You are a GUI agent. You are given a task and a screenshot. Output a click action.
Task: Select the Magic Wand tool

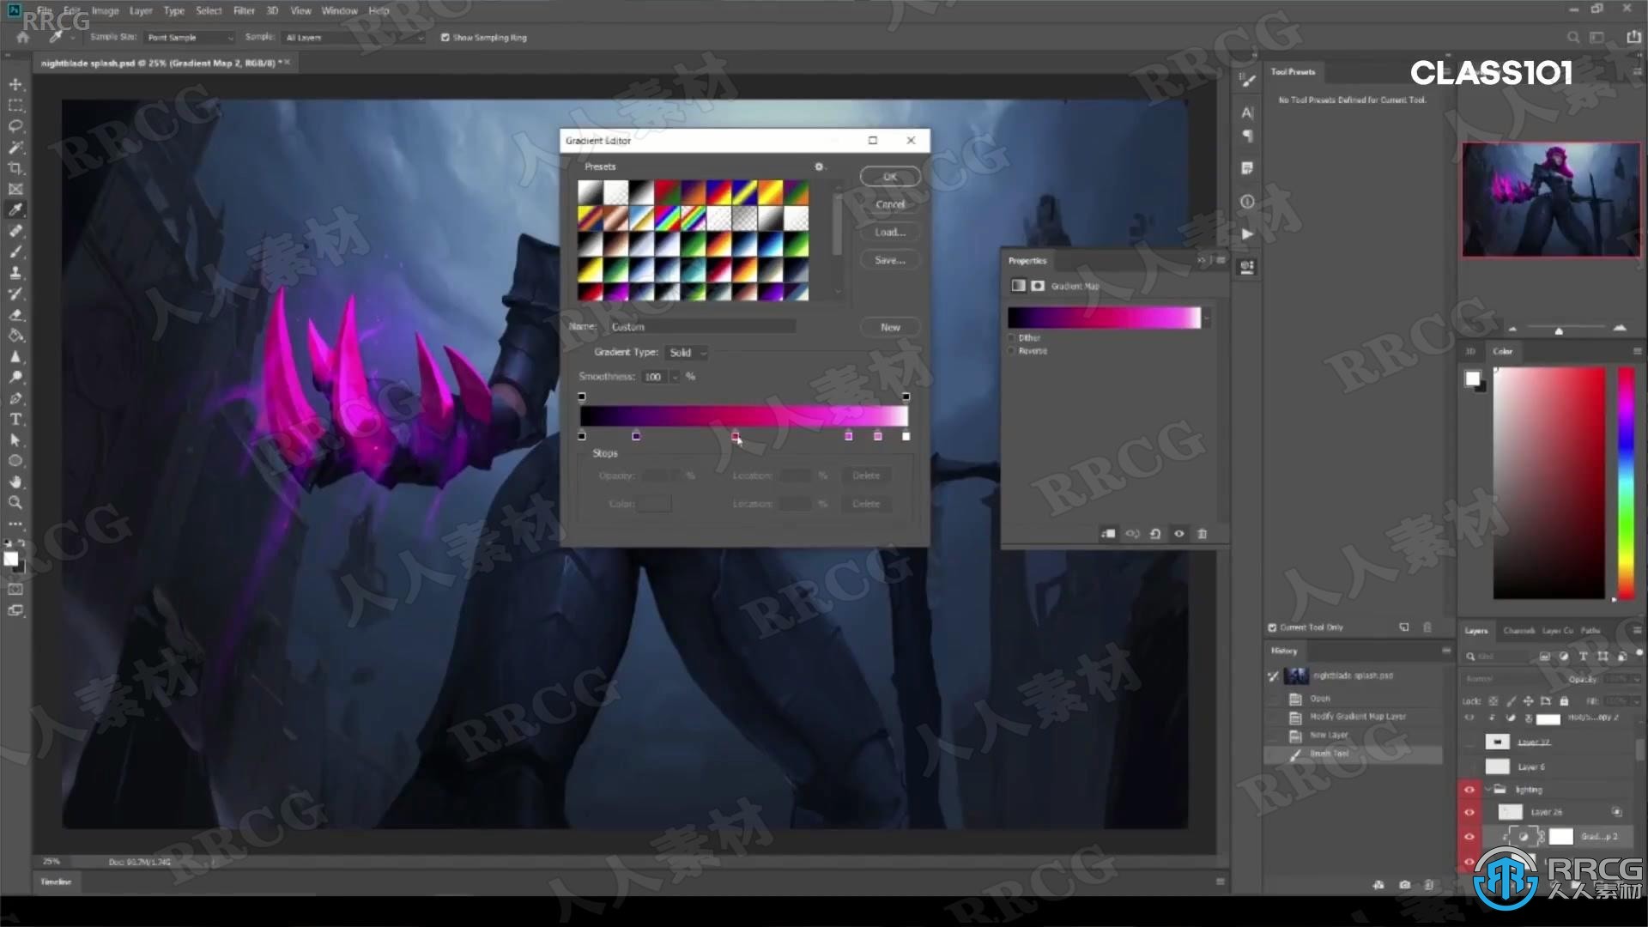pyautogui.click(x=15, y=147)
